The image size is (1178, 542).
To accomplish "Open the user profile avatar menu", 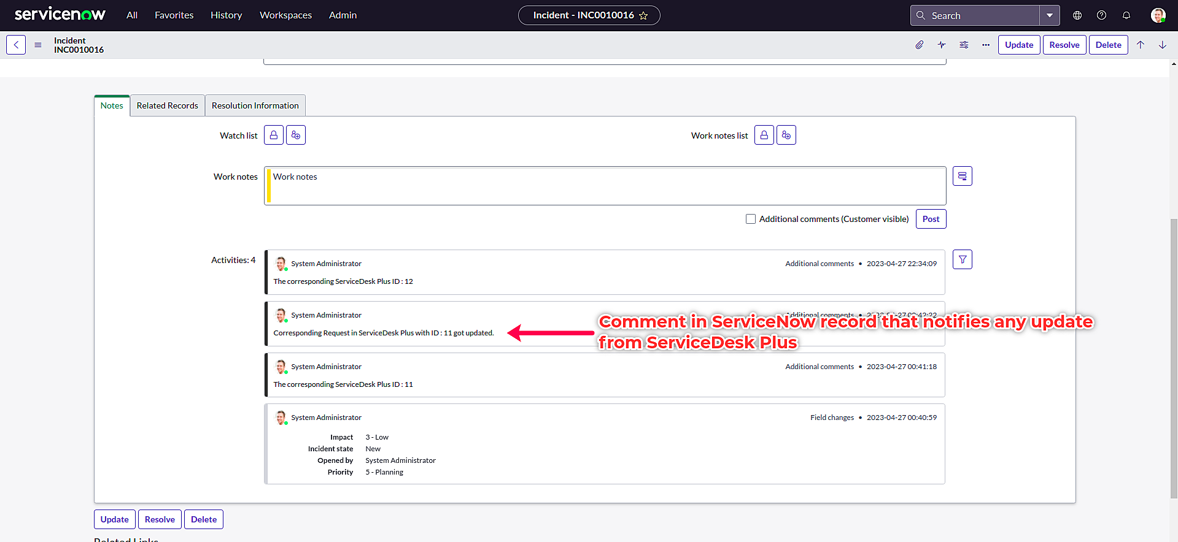I will pyautogui.click(x=1158, y=15).
